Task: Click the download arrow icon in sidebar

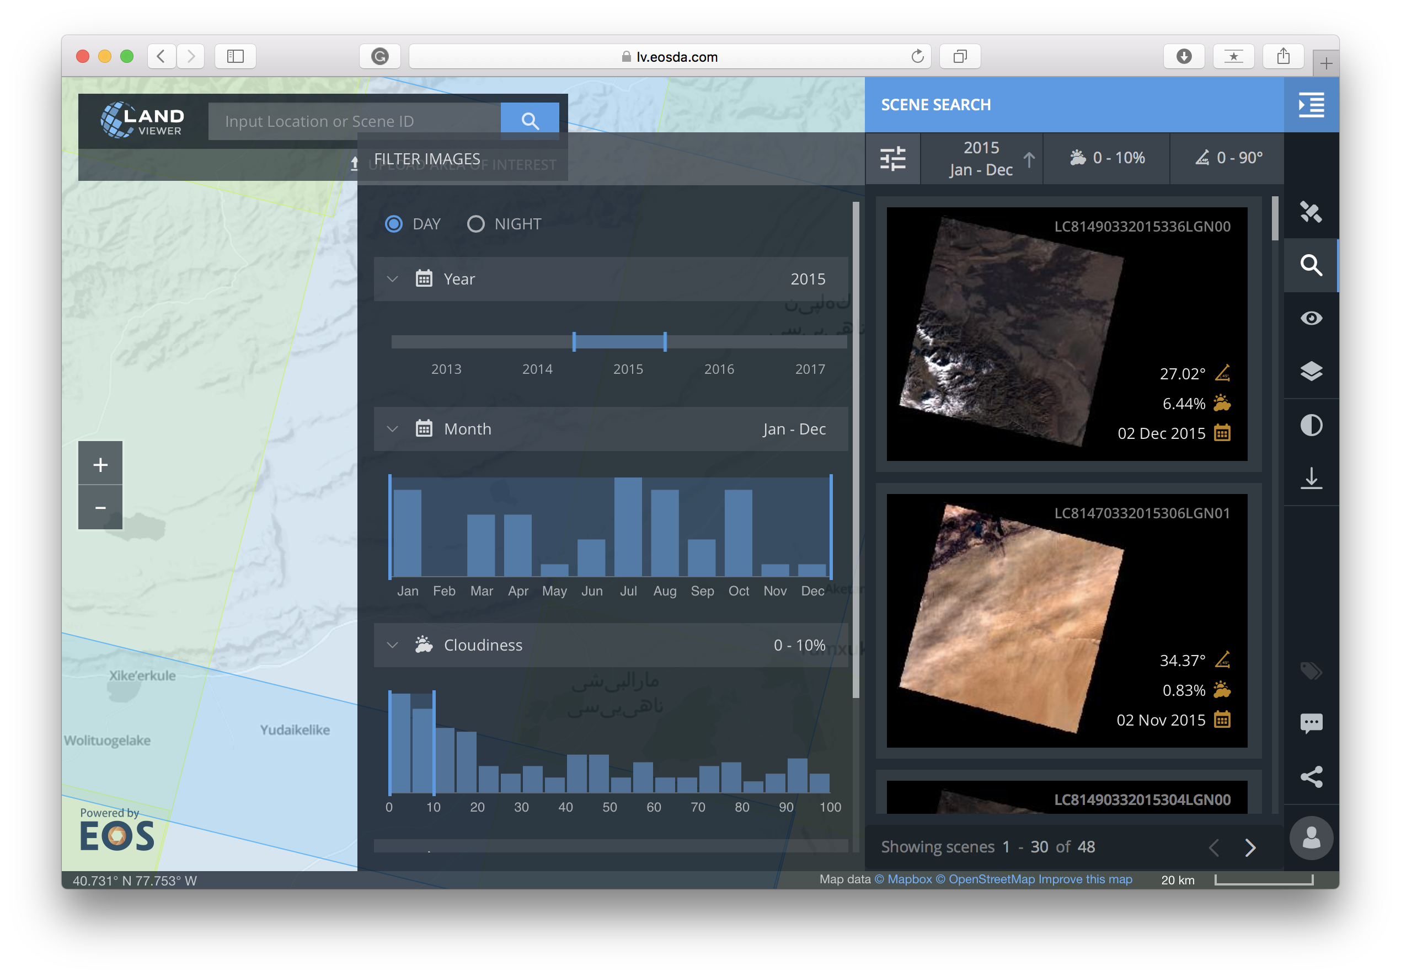Action: 1311,478
